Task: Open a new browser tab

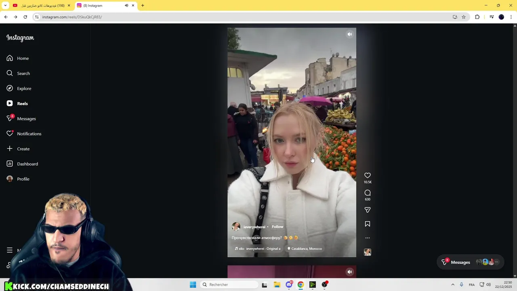Action: 143,6
